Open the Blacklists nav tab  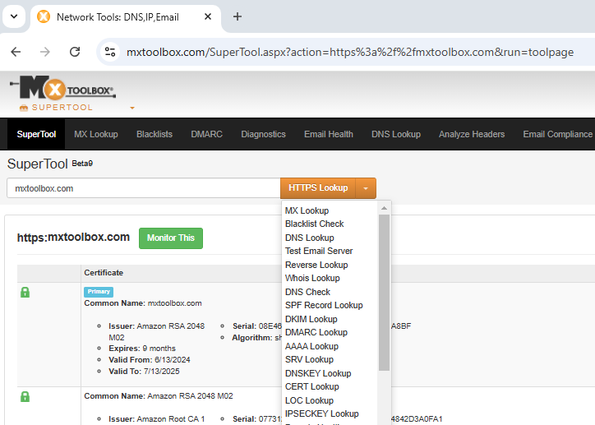[155, 134]
